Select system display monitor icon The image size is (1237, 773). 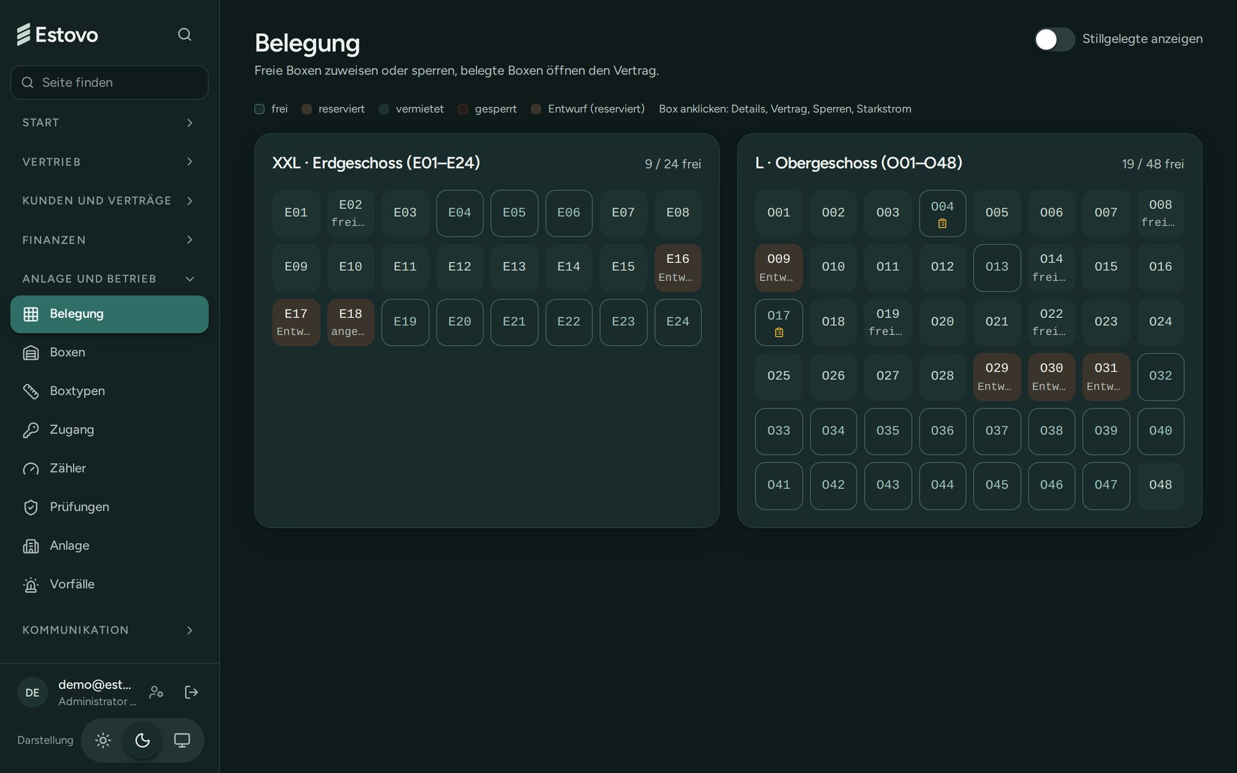182,740
